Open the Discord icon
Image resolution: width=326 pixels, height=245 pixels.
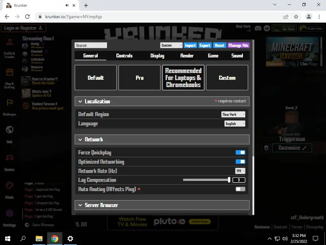coord(258,28)
